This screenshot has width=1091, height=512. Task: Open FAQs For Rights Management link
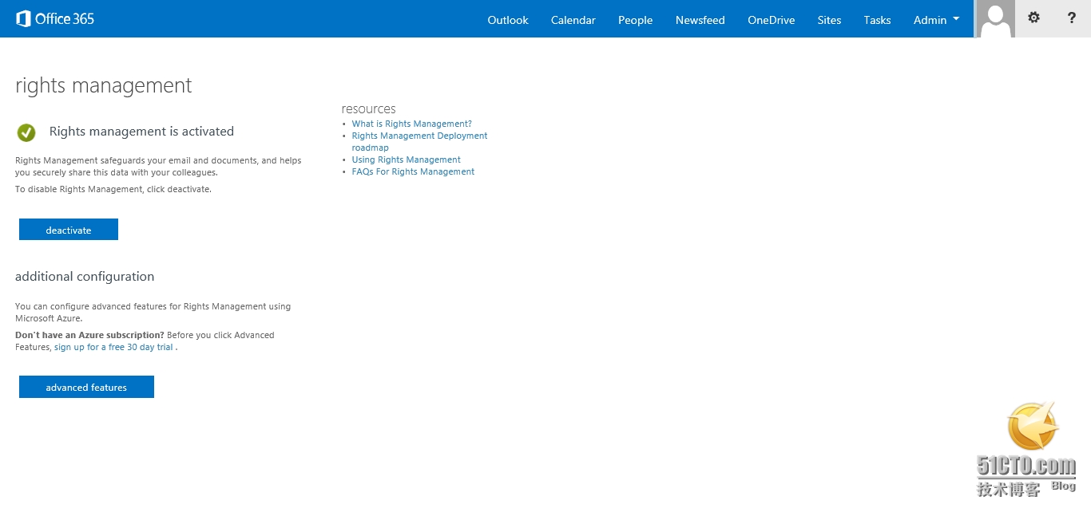413,171
